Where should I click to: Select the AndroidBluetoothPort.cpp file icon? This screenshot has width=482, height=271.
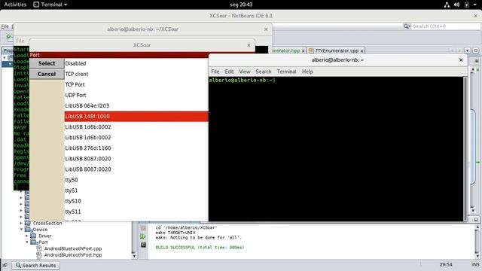pos(39,248)
